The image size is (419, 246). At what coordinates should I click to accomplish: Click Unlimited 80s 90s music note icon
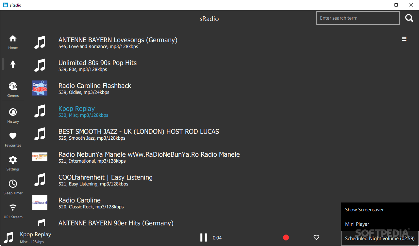click(x=40, y=65)
